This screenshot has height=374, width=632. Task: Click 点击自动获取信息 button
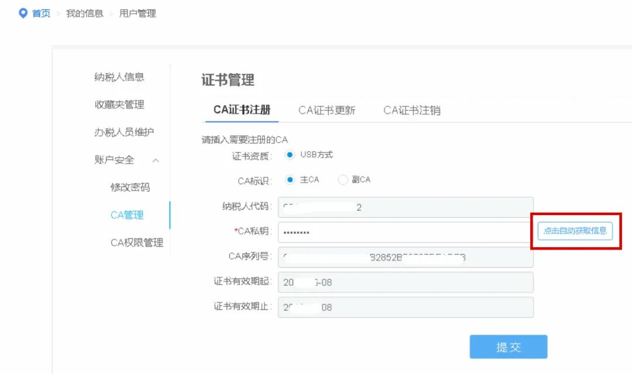[575, 231]
